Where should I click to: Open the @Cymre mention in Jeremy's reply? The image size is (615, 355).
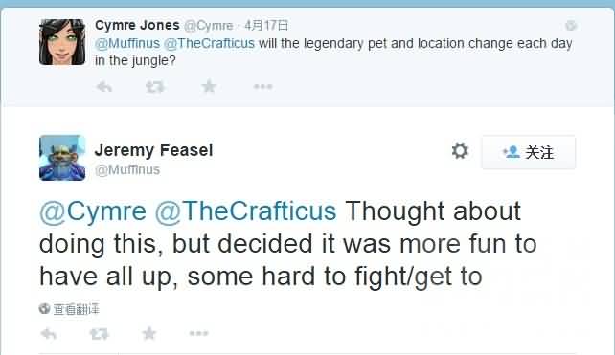(93, 211)
